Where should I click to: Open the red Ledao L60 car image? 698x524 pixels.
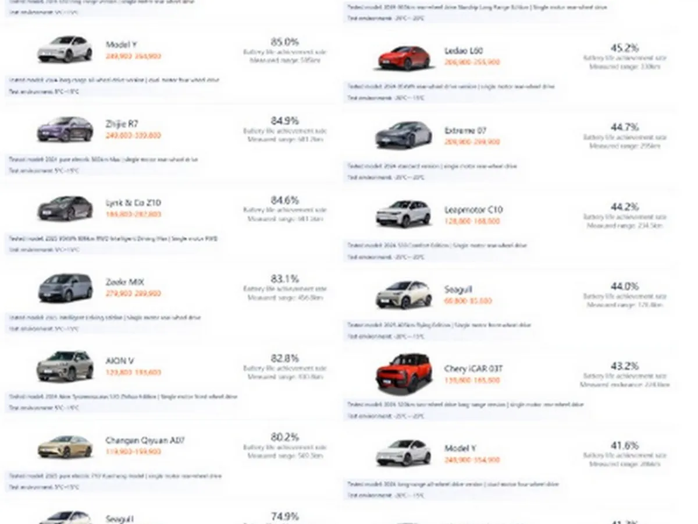[x=404, y=58]
